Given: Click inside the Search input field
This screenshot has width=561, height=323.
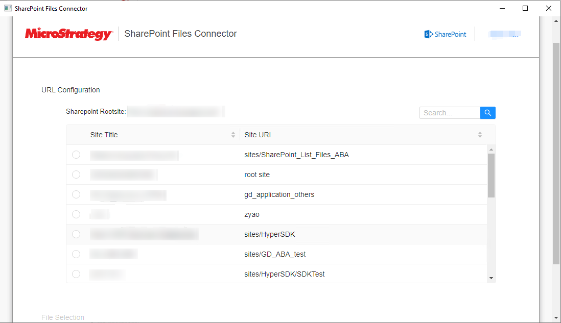Looking at the screenshot, I should (450, 113).
